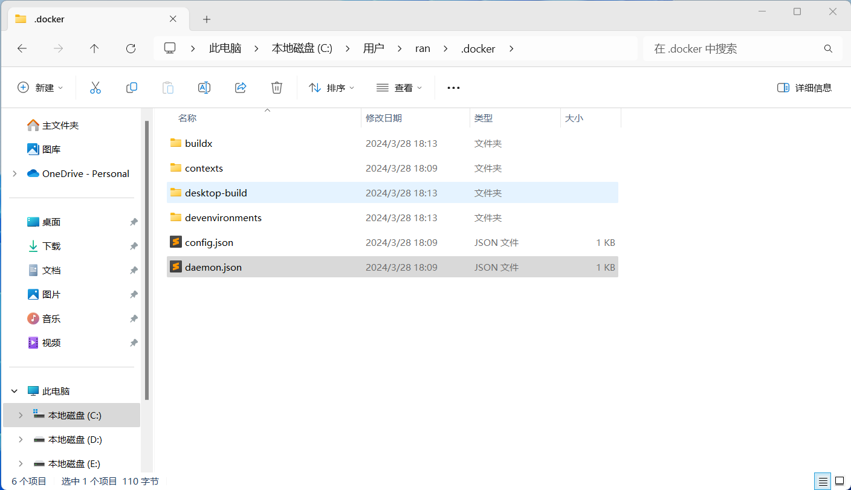Click the Delete trash can icon
The width and height of the screenshot is (851, 490).
pos(276,88)
